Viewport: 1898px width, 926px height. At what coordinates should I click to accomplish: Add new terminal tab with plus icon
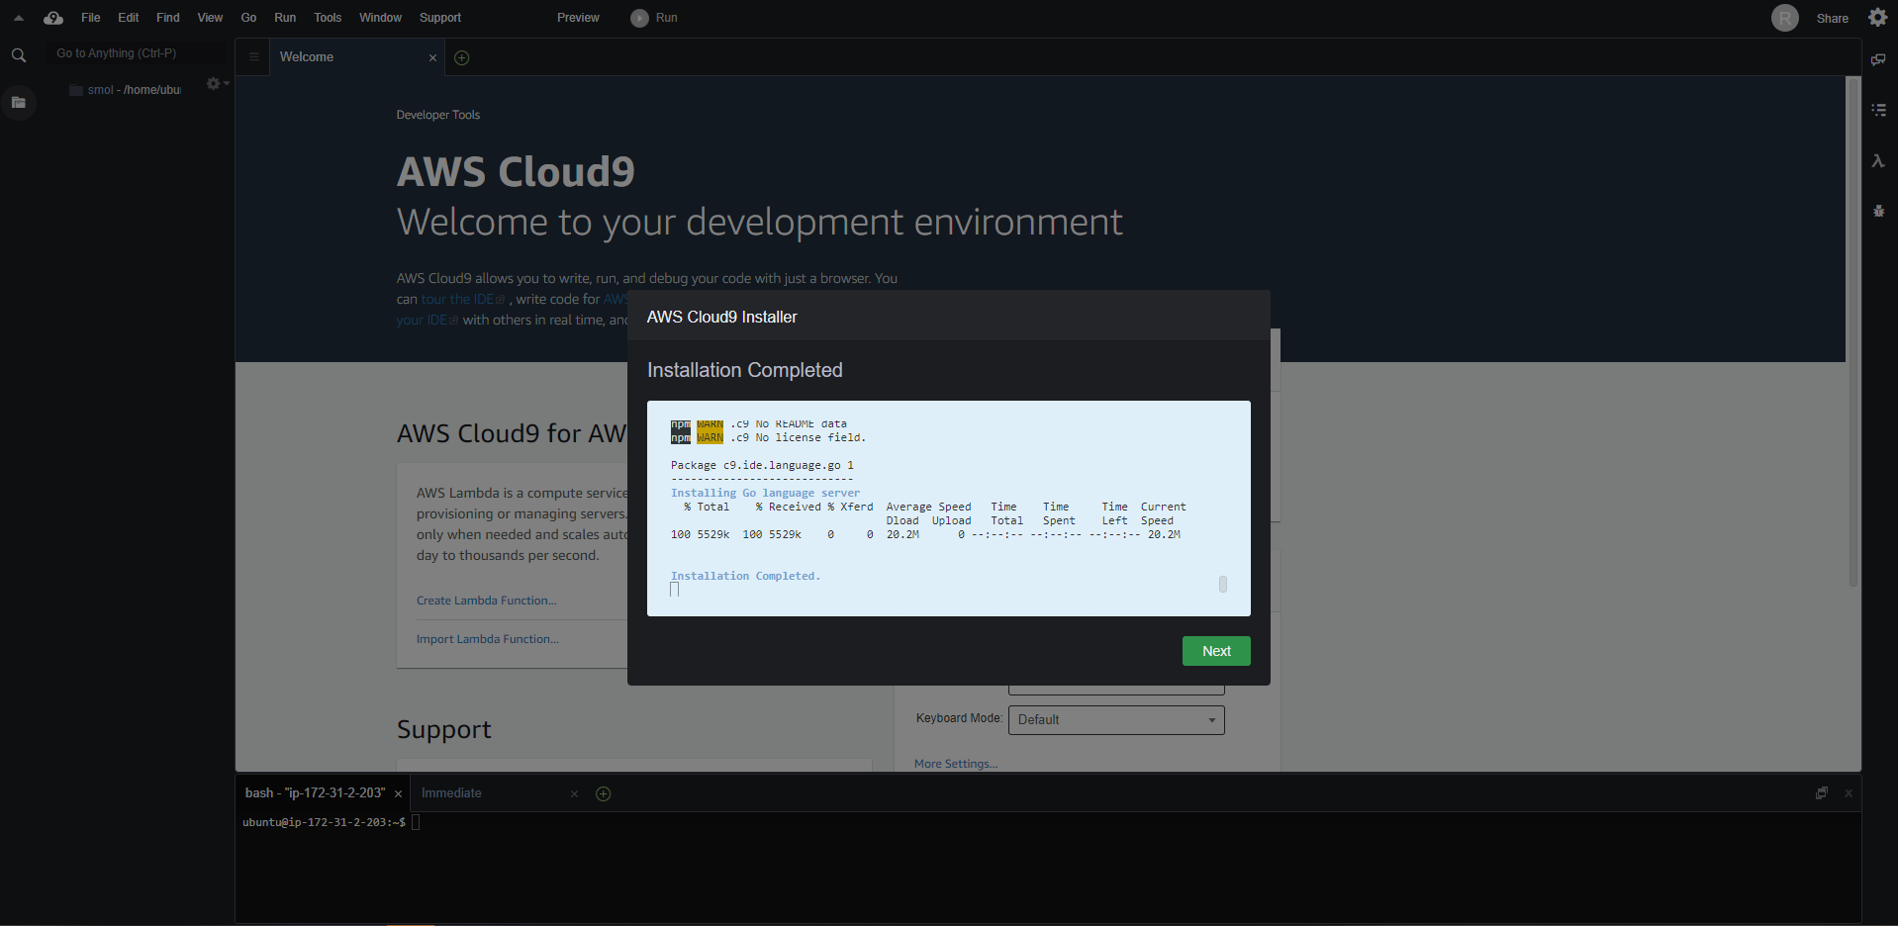(603, 793)
